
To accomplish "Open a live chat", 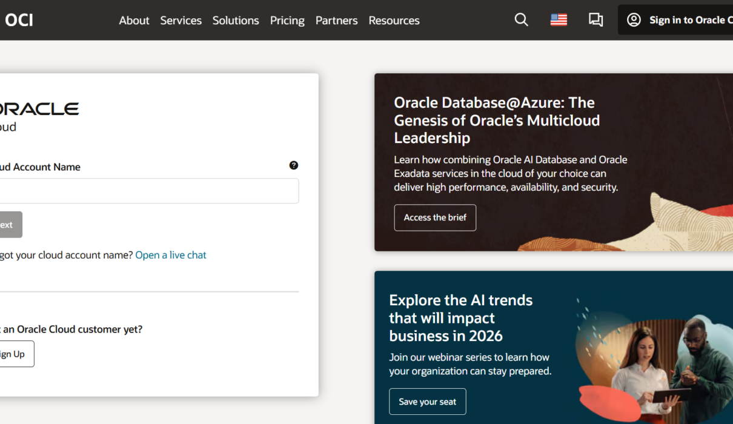I will [171, 254].
